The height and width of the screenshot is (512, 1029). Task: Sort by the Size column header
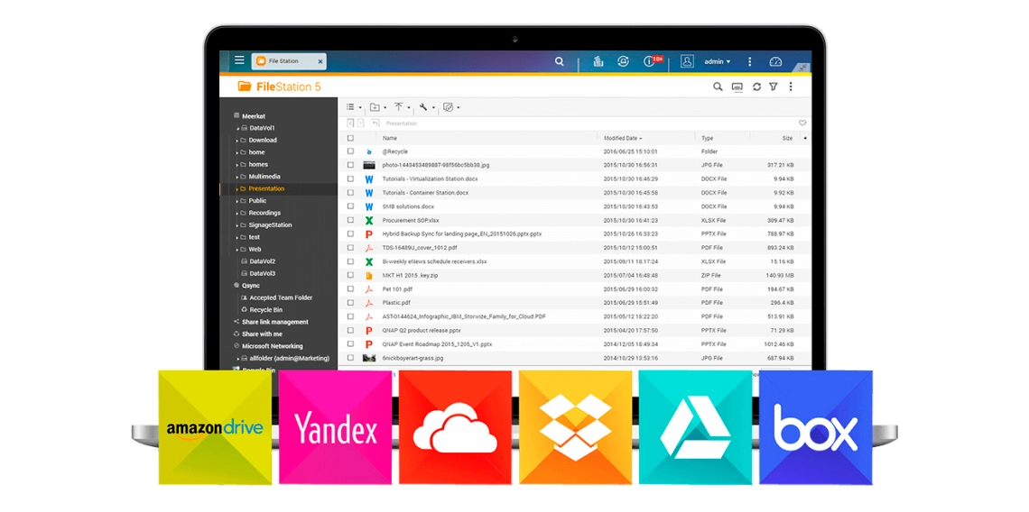(x=787, y=138)
